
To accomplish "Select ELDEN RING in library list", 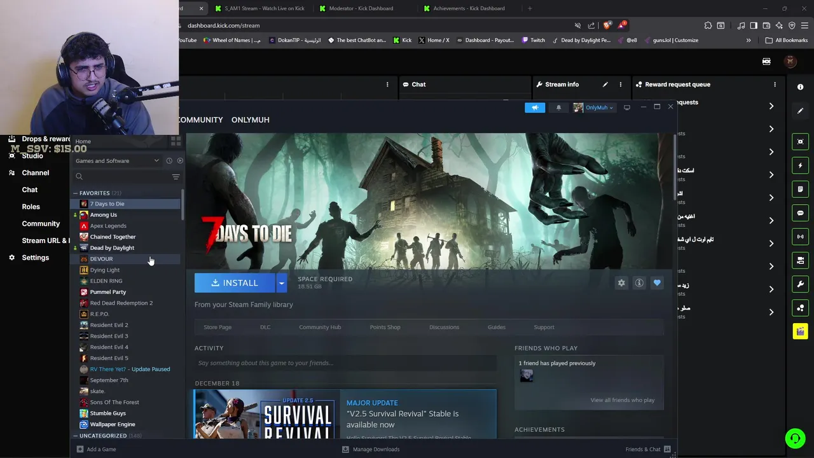I will coord(106,281).
